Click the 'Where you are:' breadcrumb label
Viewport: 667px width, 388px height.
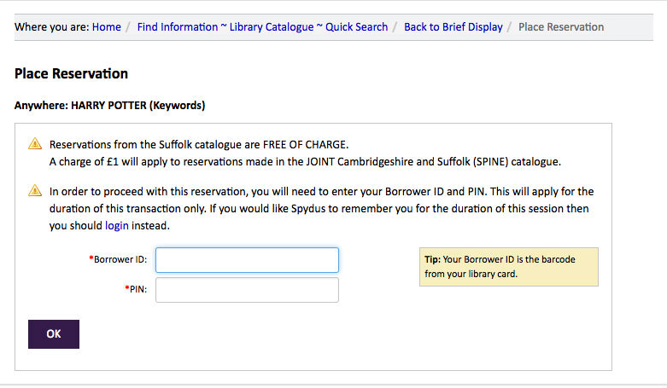tap(51, 27)
